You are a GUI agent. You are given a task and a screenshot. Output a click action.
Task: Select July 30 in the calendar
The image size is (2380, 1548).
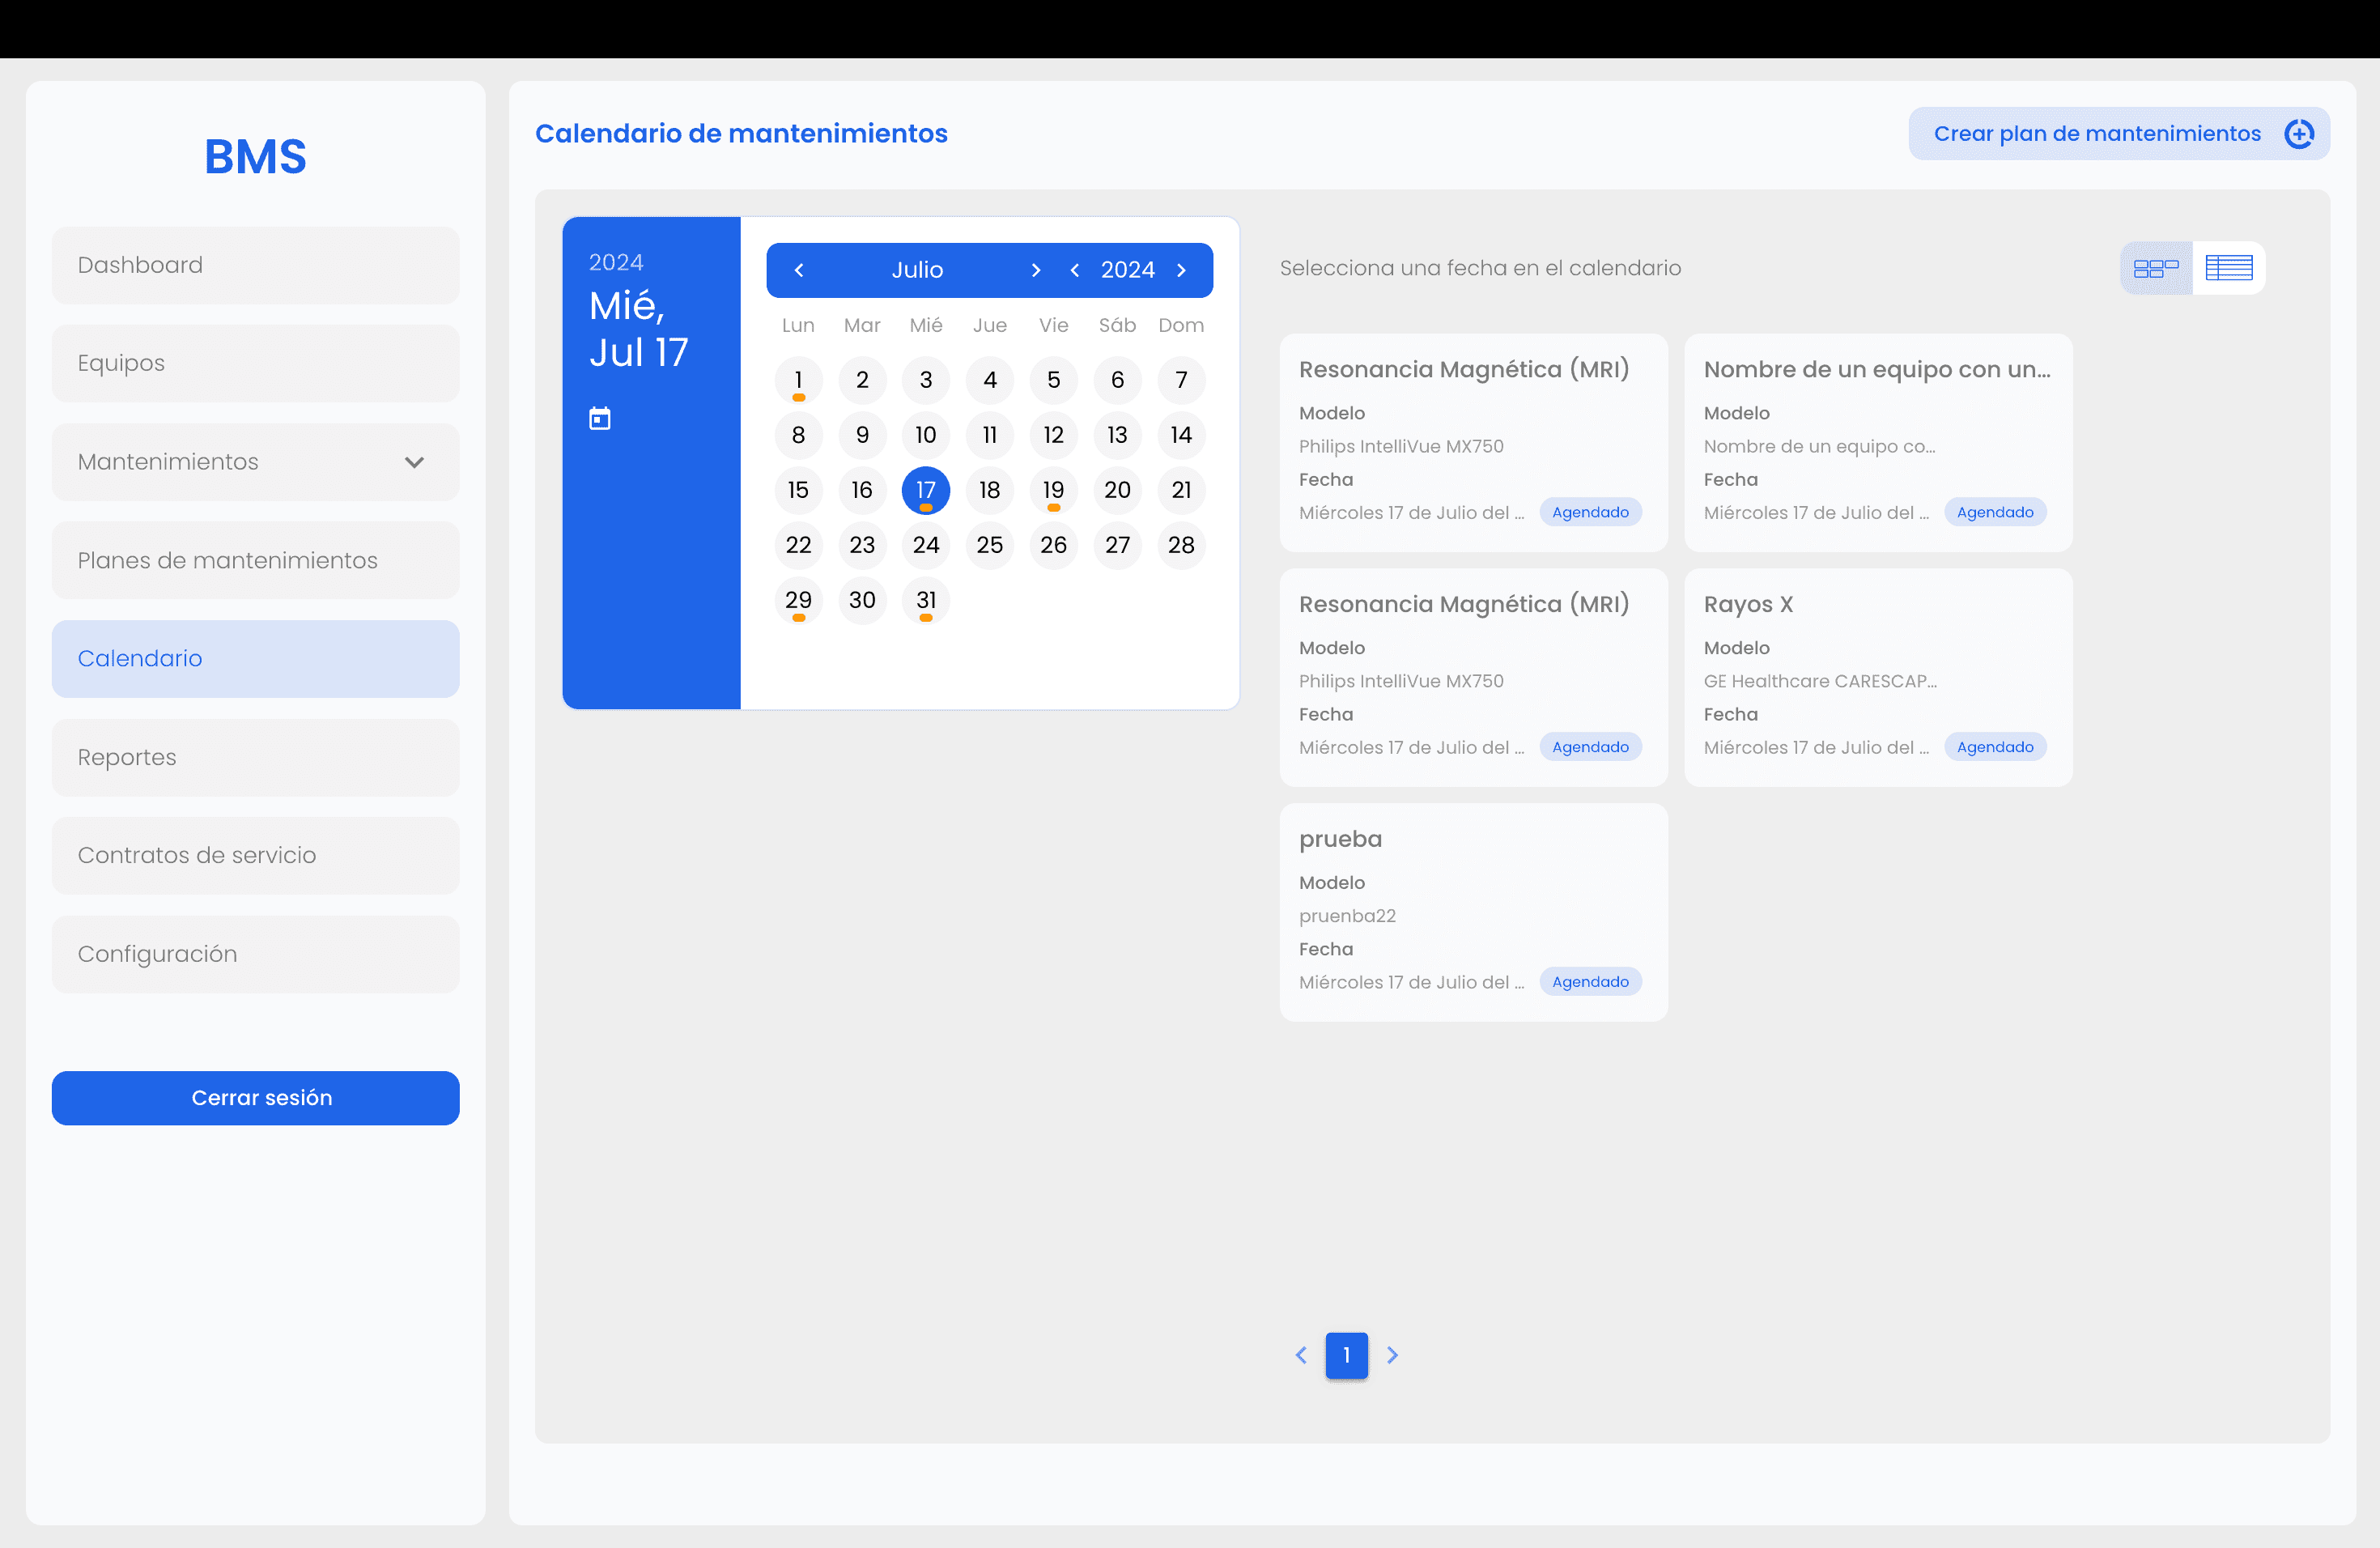pos(862,600)
